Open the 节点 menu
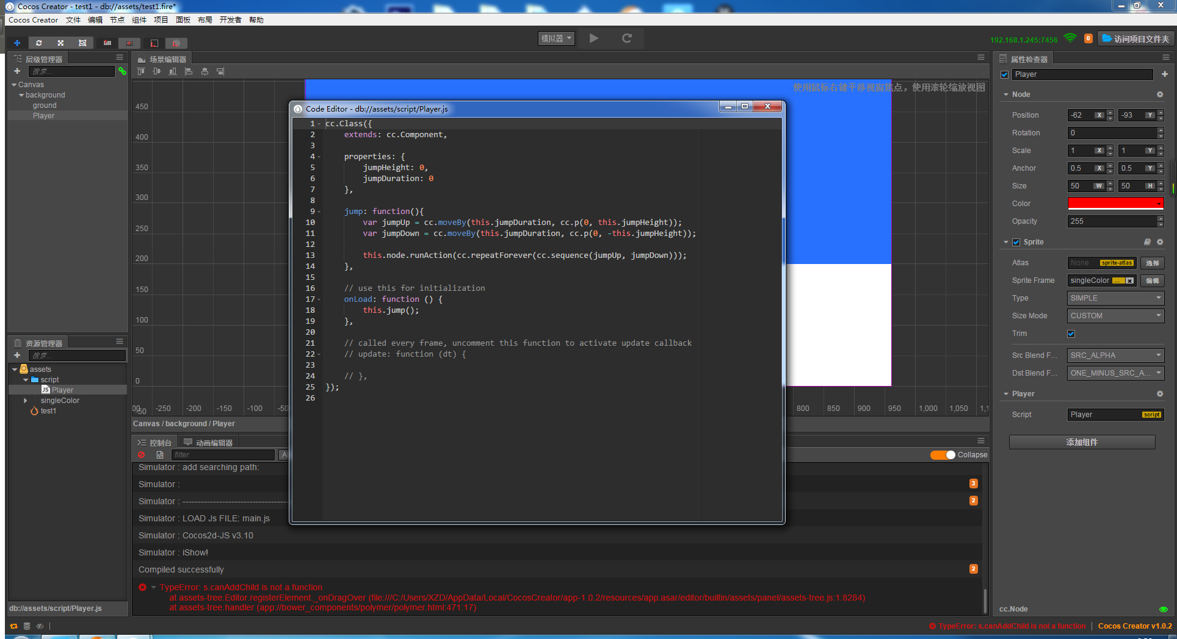This screenshot has width=1177, height=639. [x=117, y=20]
